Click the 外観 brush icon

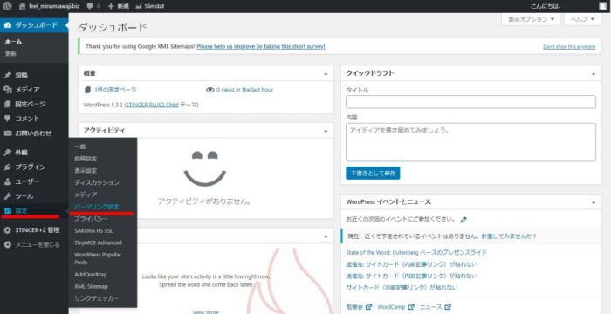[7, 153]
